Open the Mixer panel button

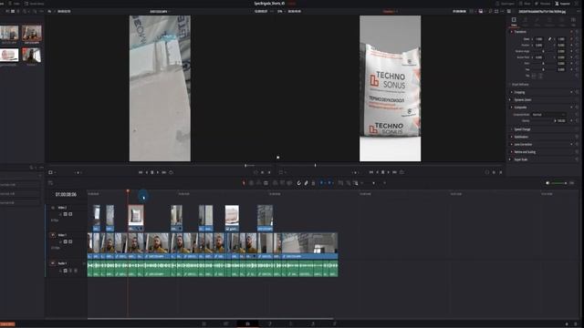coord(524,4)
